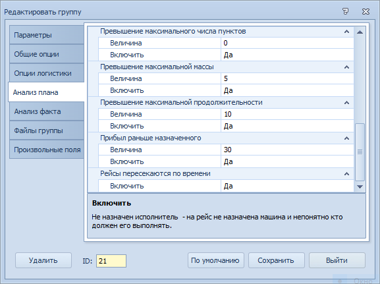Open the Файлы группы tab
The image size is (380, 284).
coord(47,130)
